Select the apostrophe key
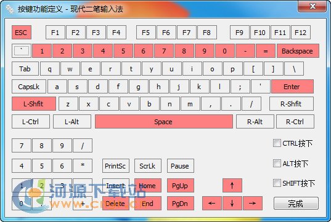Image resolution: width=331 pixels, height=222 pixels. click(x=261, y=87)
